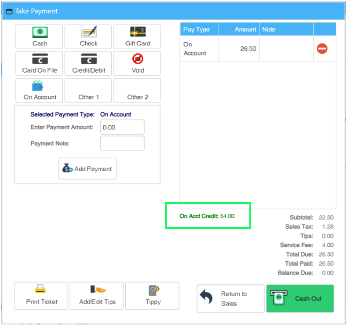
Task: Click the Amount column header
Action: tap(239, 29)
